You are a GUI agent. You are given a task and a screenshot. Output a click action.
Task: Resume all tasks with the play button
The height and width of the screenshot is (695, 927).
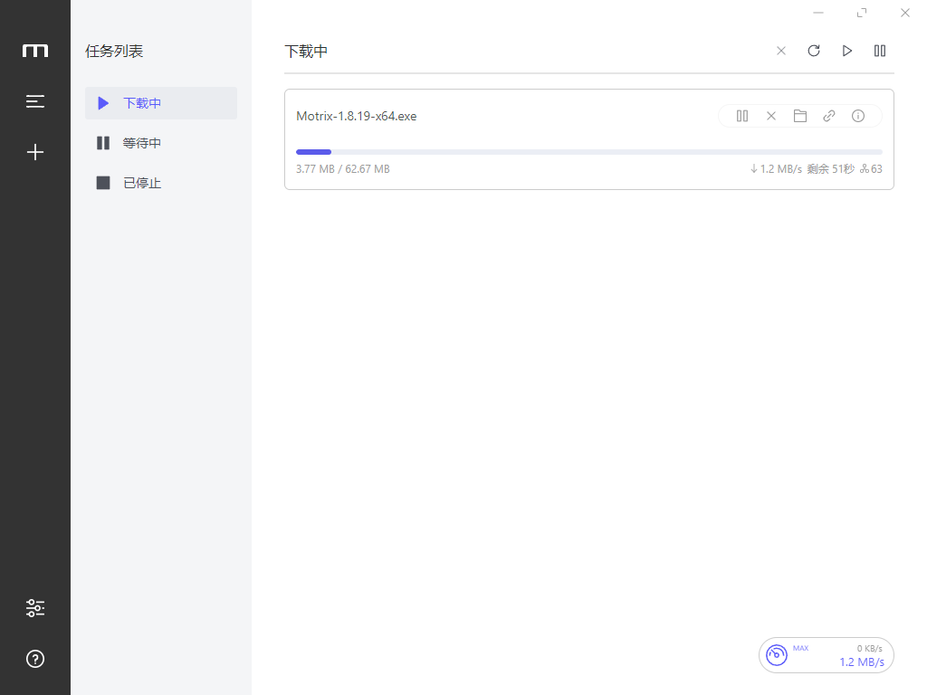pyautogui.click(x=847, y=51)
